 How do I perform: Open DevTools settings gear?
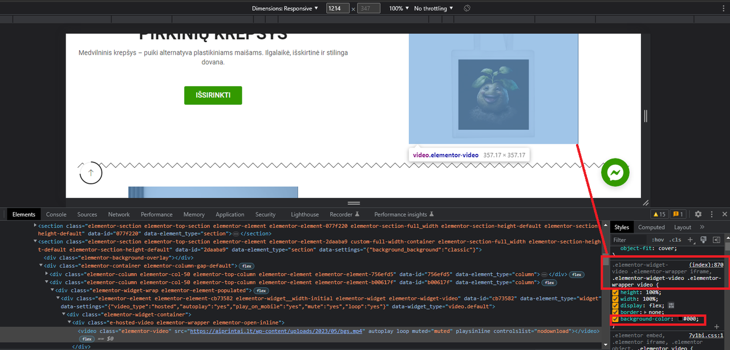698,214
